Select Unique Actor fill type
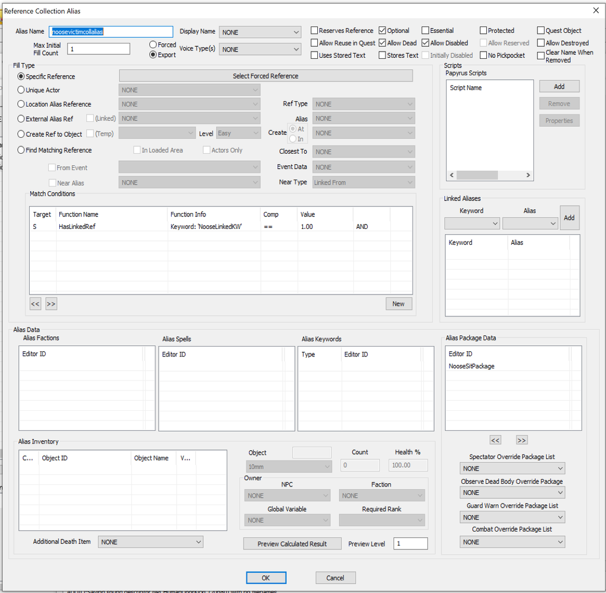Image resolution: width=606 pixels, height=593 pixels. 21,90
